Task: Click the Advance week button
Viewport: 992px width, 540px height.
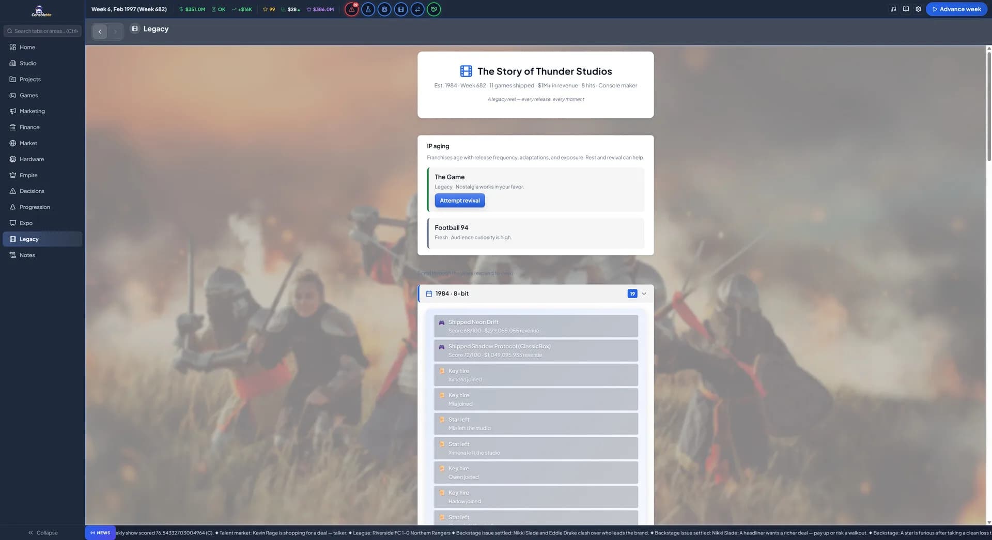Action: pyautogui.click(x=956, y=9)
